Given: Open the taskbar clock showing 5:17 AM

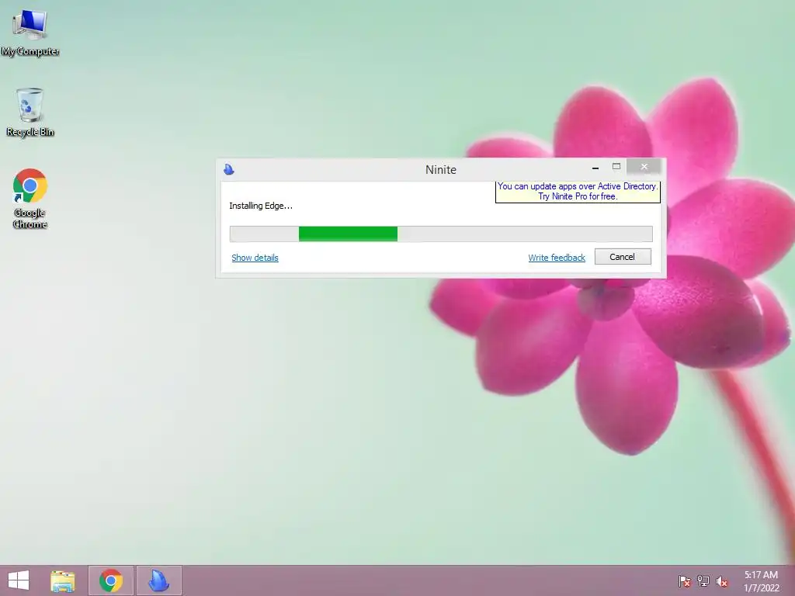Looking at the screenshot, I should pos(761,581).
